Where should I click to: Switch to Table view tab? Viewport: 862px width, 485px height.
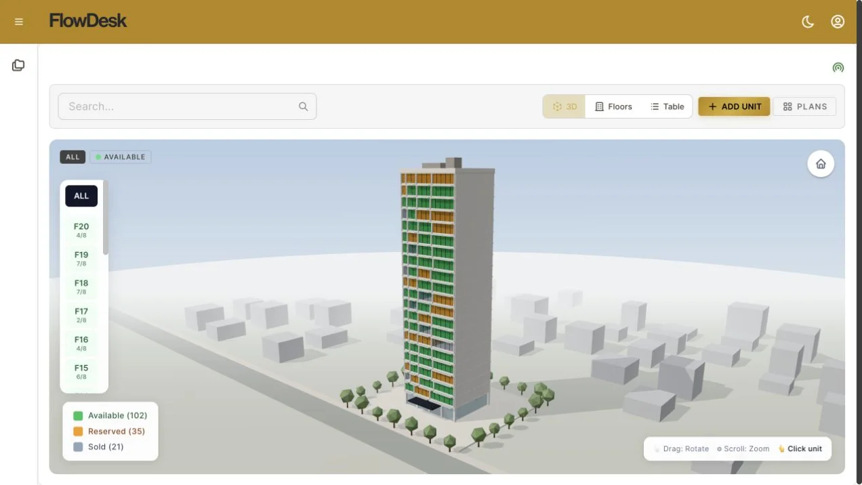pos(667,106)
